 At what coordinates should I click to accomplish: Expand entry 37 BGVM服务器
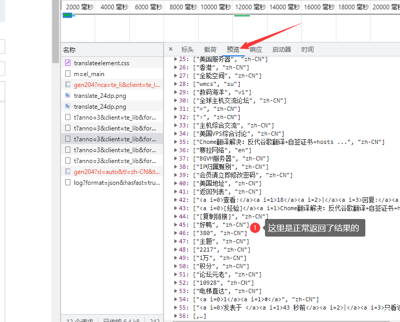pyautogui.click(x=175, y=158)
